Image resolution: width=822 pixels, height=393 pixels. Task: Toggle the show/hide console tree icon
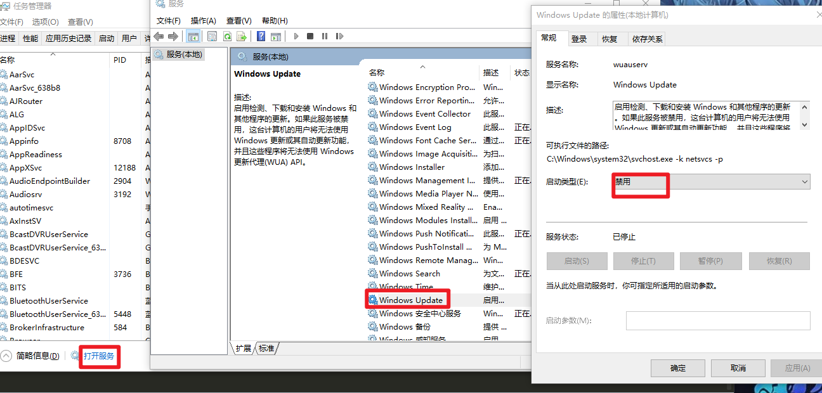click(193, 36)
